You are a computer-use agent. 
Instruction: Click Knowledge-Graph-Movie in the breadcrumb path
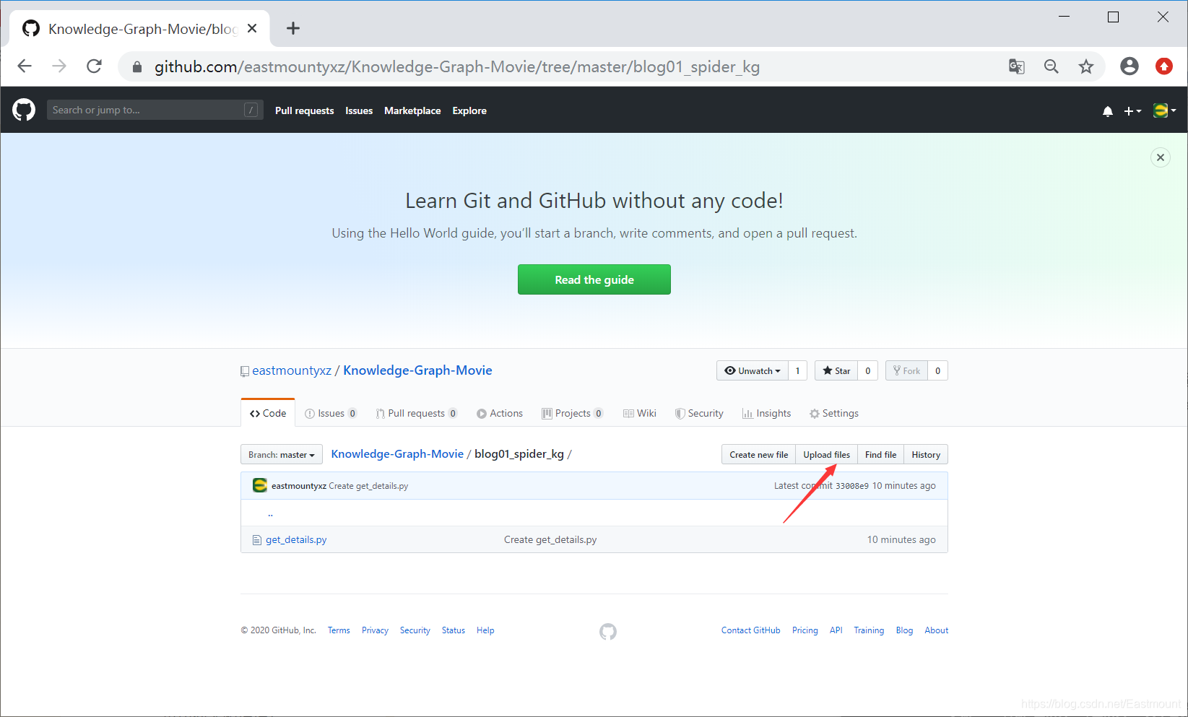[x=397, y=453]
